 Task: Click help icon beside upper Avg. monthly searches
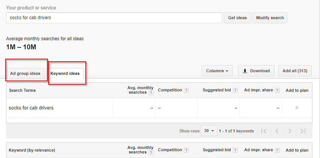click(151, 93)
